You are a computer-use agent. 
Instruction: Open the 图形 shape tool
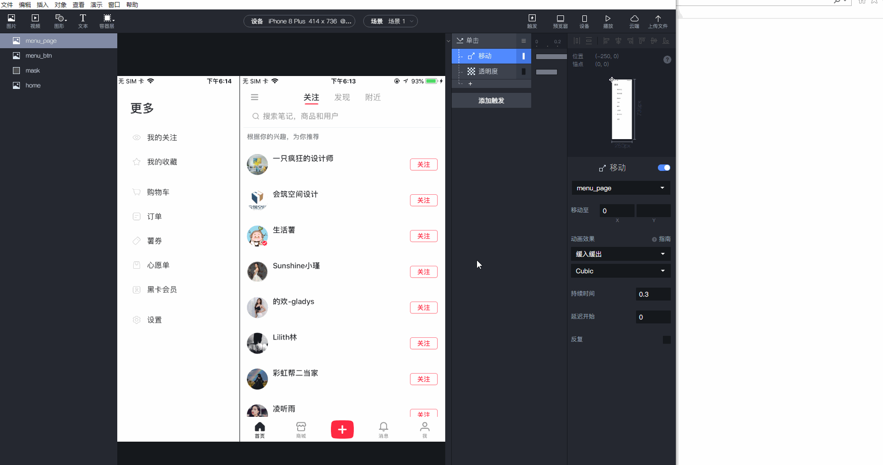pyautogui.click(x=60, y=21)
